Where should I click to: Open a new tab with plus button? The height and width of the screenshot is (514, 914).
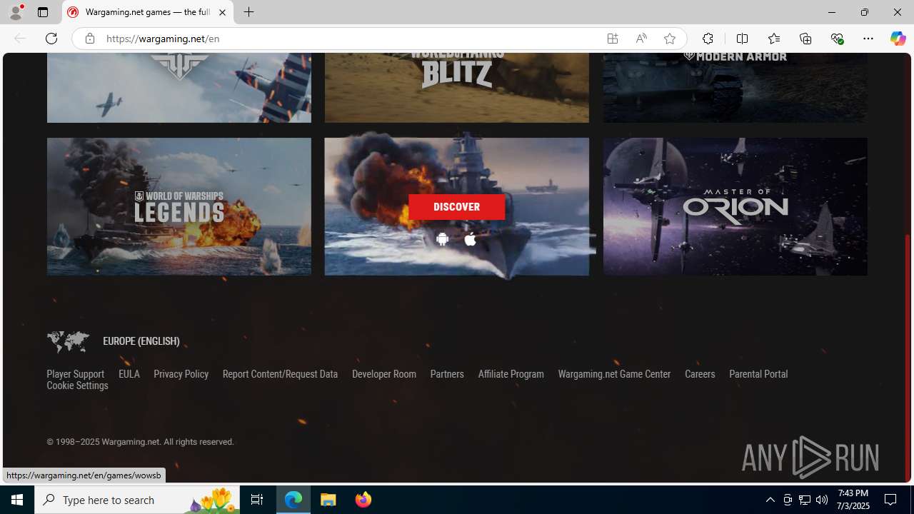(248, 12)
